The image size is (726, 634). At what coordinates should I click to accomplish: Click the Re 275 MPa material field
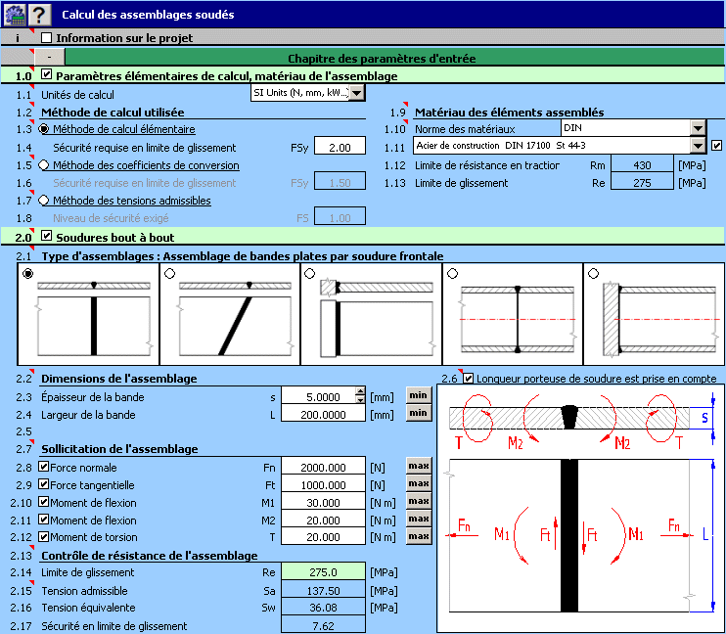[642, 182]
